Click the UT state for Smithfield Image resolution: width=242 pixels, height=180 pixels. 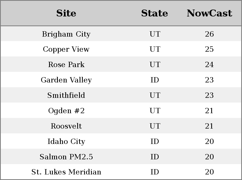click(155, 95)
